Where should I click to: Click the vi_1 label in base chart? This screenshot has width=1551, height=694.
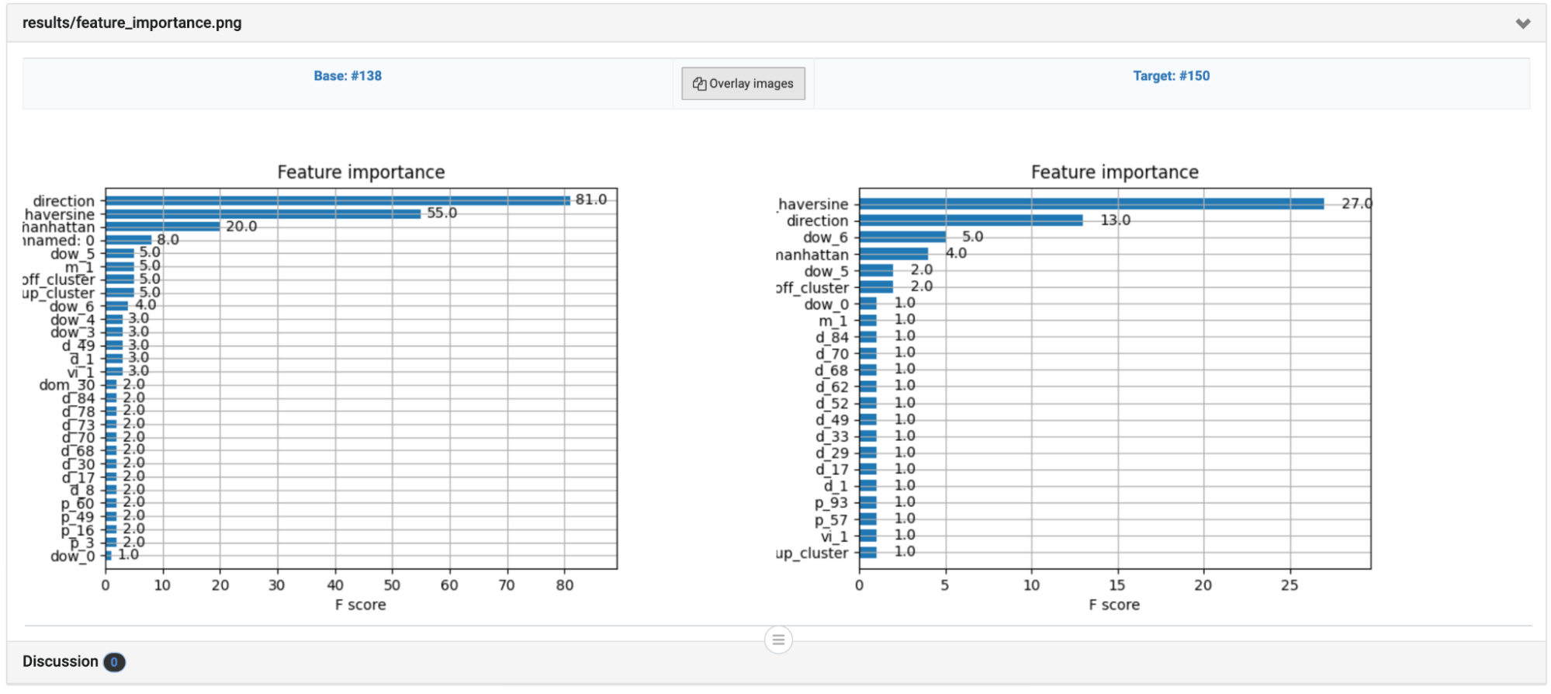pos(80,373)
